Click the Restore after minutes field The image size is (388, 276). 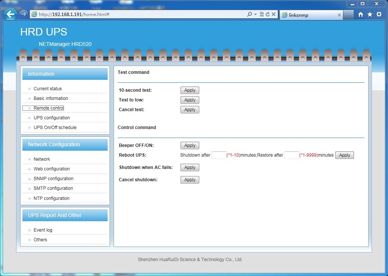292,155
